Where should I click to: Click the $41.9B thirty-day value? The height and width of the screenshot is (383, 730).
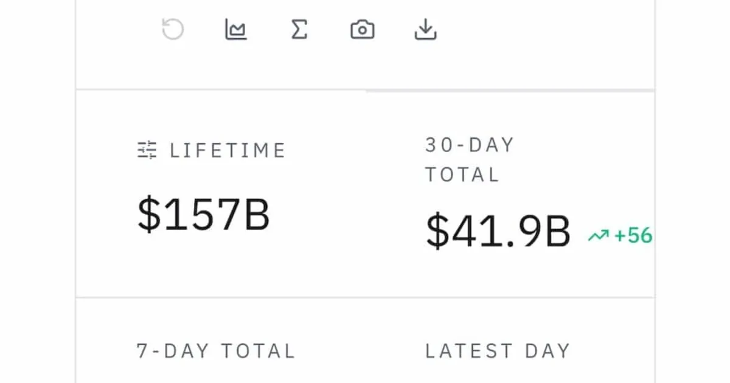tap(498, 232)
